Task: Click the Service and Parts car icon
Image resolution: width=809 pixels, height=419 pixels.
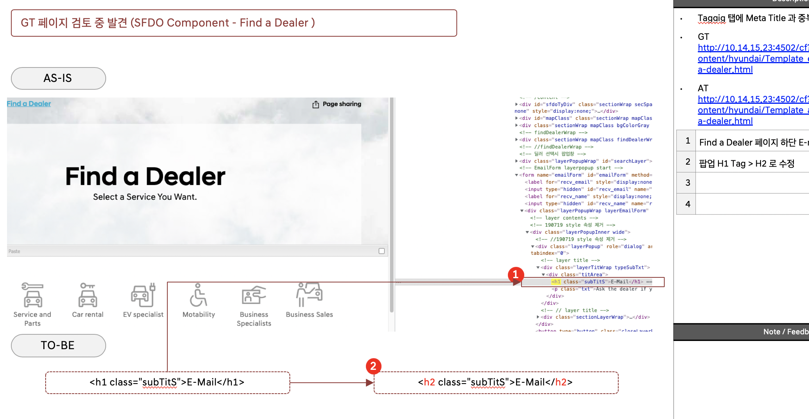Action: click(x=32, y=295)
